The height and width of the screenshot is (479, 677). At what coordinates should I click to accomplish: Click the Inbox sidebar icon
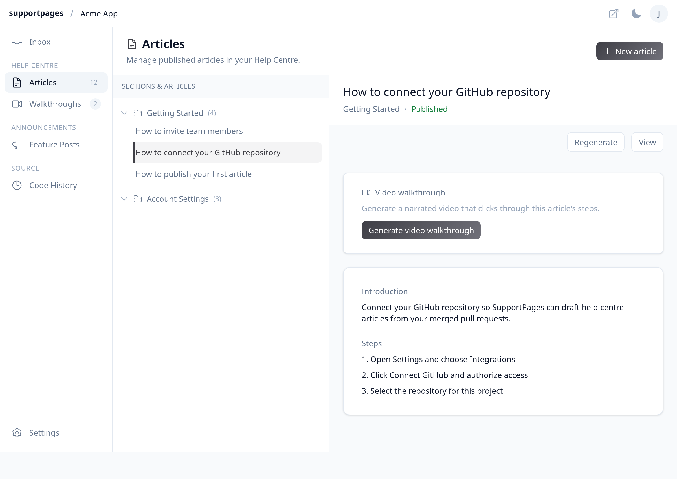17,42
